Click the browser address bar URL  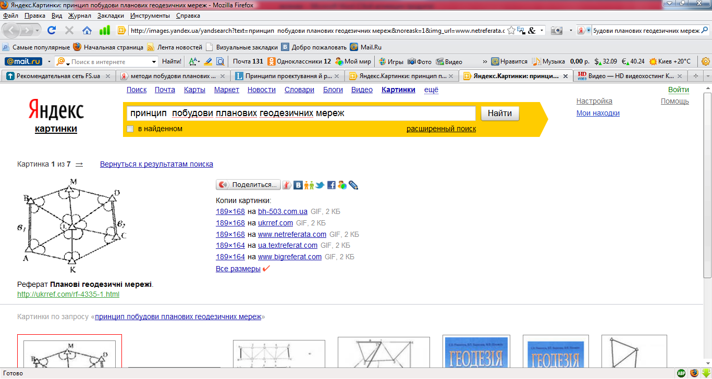[317, 30]
